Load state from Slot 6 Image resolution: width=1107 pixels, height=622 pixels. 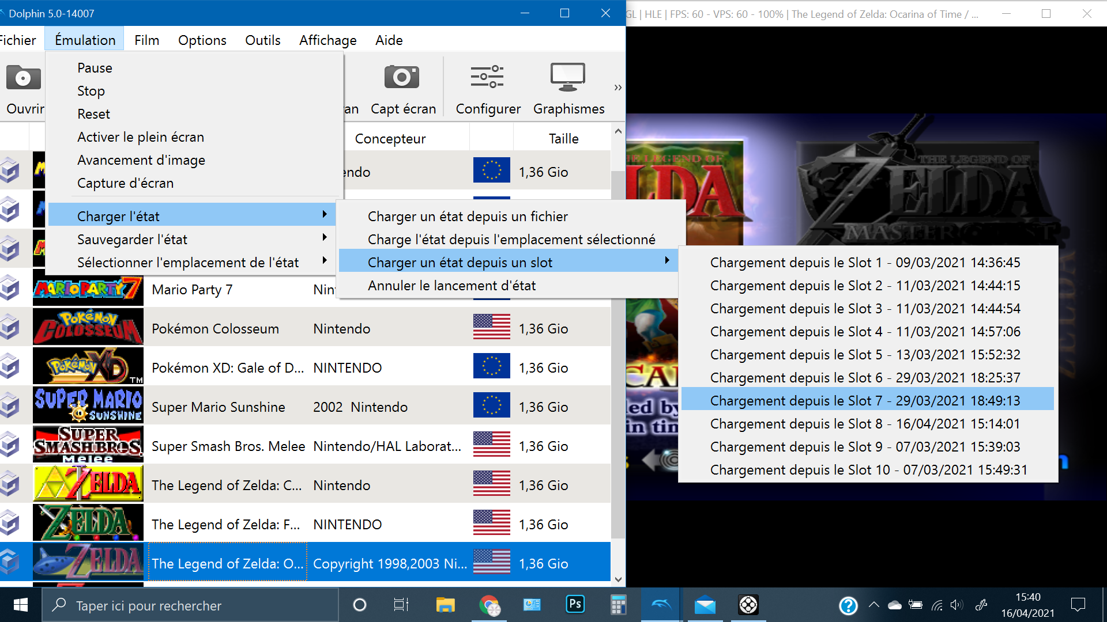pos(868,377)
